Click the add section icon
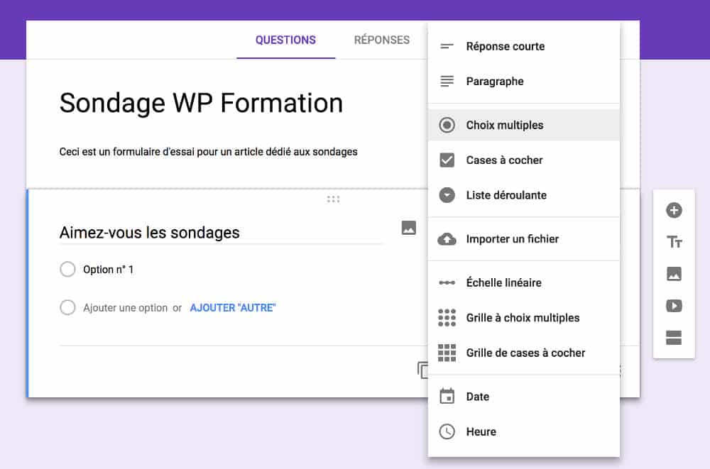The image size is (710, 469). 673,338
